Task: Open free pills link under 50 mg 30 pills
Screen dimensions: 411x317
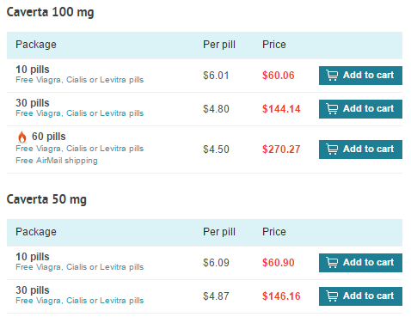Action: (80, 301)
